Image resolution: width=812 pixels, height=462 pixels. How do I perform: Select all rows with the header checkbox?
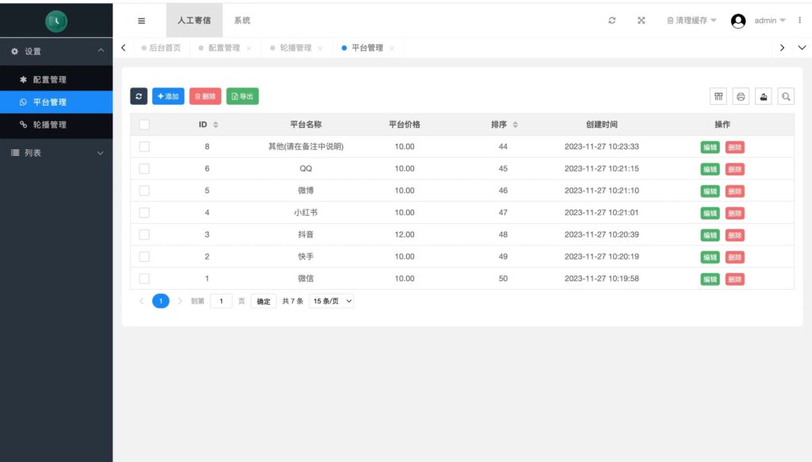coord(144,125)
